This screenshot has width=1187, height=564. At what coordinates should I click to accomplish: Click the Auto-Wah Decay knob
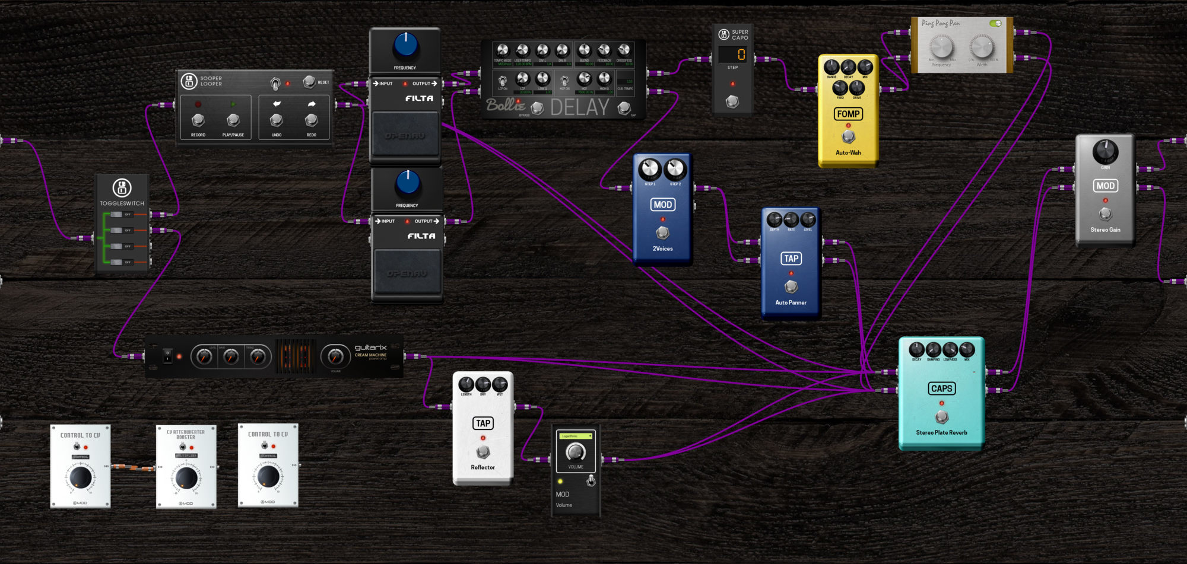pyautogui.click(x=848, y=68)
